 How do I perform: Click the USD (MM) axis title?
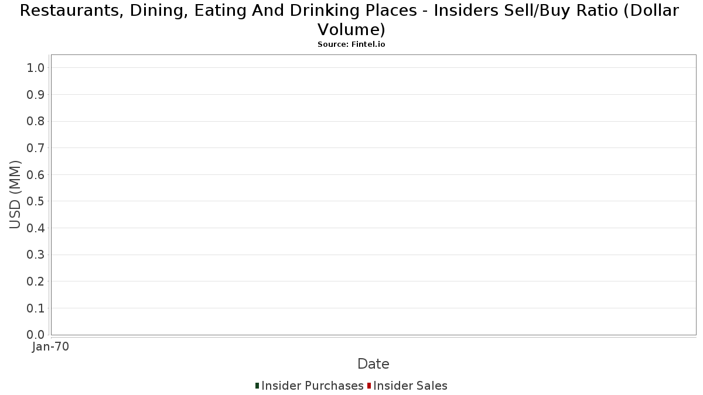tap(15, 194)
